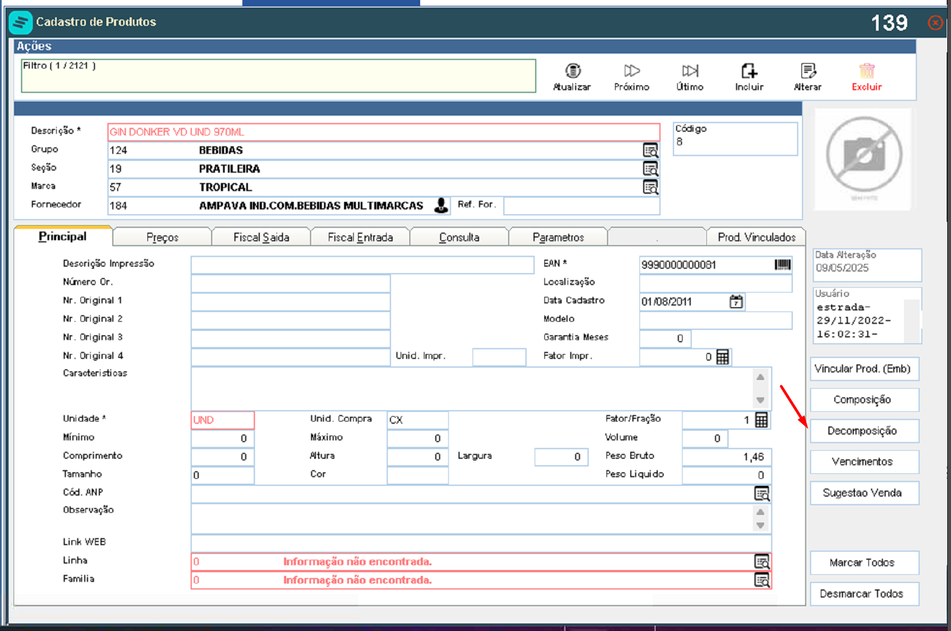
Task: Close the Cadastro de Produtos window
Action: 935,23
